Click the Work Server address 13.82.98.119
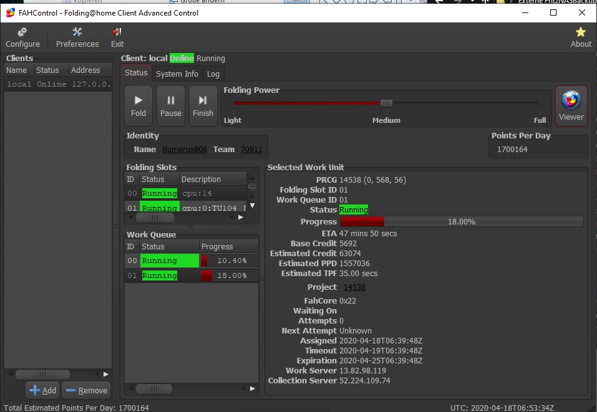 point(362,370)
